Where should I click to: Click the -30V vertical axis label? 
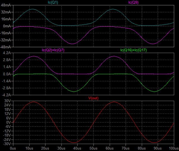6,144
